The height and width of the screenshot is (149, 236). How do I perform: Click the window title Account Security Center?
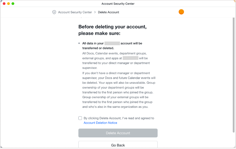click(118, 4)
